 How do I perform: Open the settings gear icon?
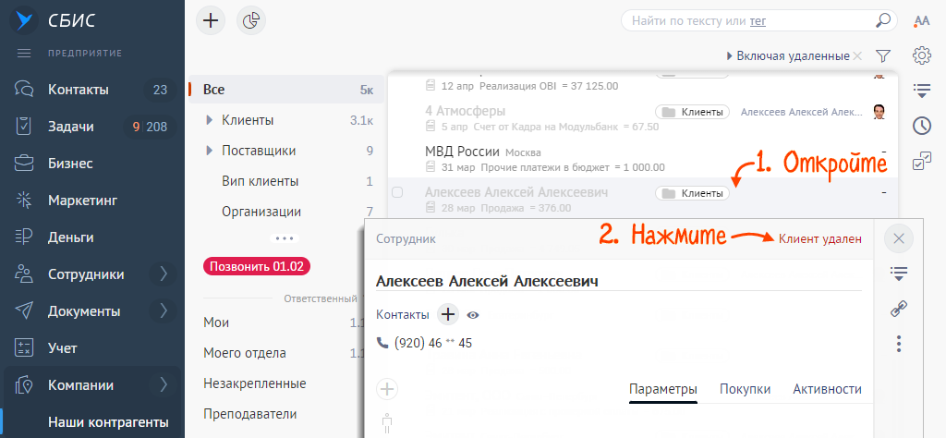point(921,55)
